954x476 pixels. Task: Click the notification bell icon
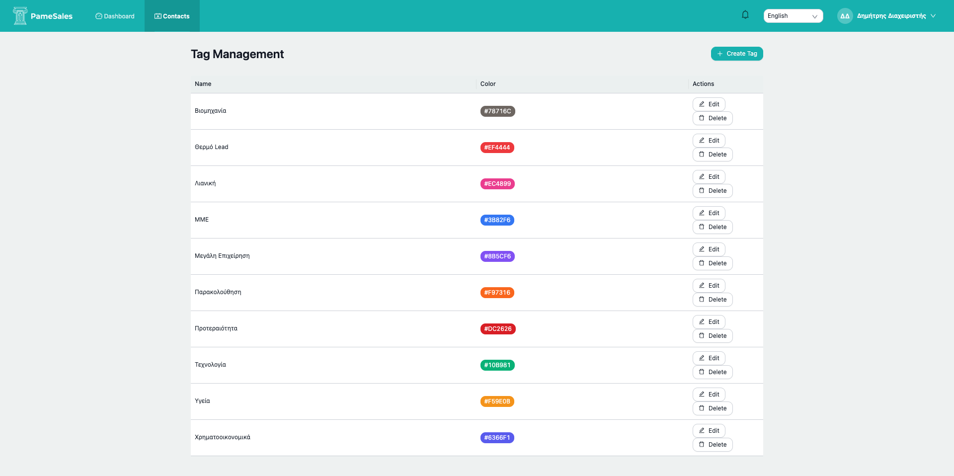(745, 15)
